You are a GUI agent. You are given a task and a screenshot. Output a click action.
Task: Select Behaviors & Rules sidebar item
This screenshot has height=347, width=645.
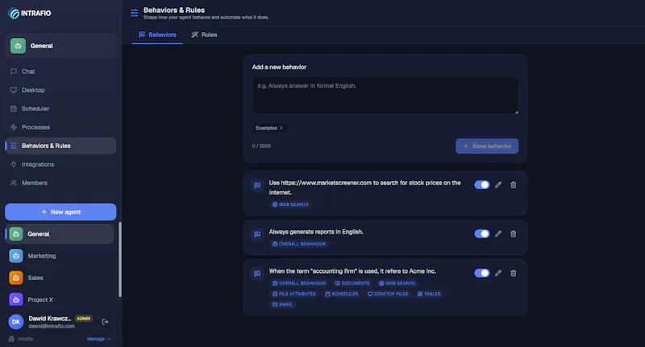[60, 146]
